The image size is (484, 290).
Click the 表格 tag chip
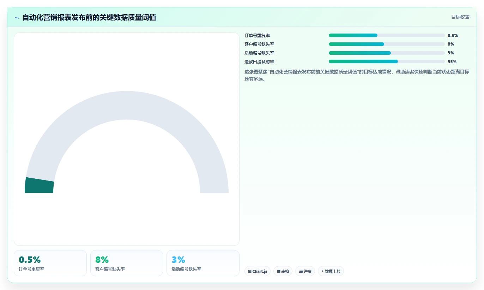(x=283, y=271)
